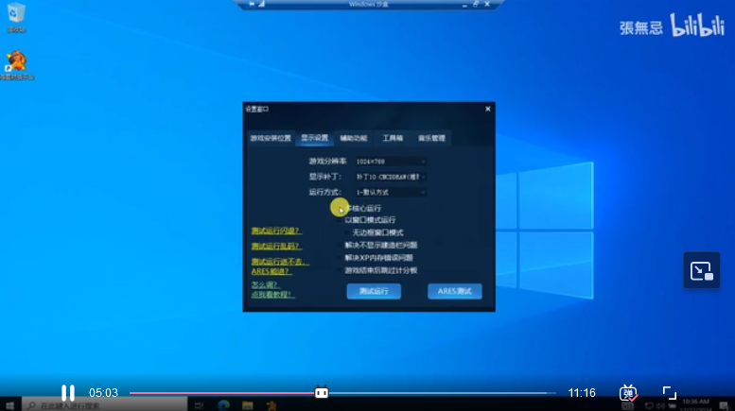Viewport: 735px width, 411px height.
Task: Open File Explorer from the taskbar
Action: [x=248, y=405]
